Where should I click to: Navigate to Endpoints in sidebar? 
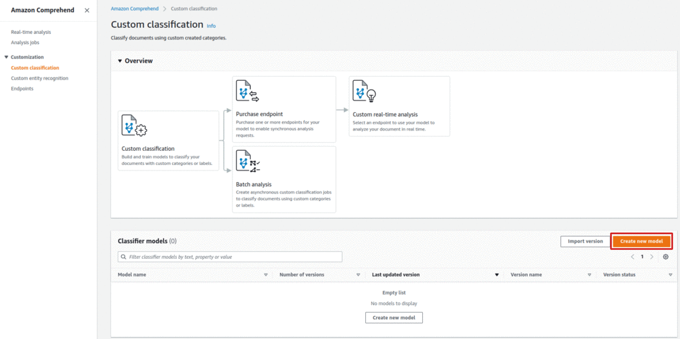(x=22, y=88)
